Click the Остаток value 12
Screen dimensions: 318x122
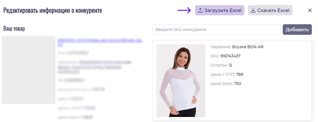(230, 65)
